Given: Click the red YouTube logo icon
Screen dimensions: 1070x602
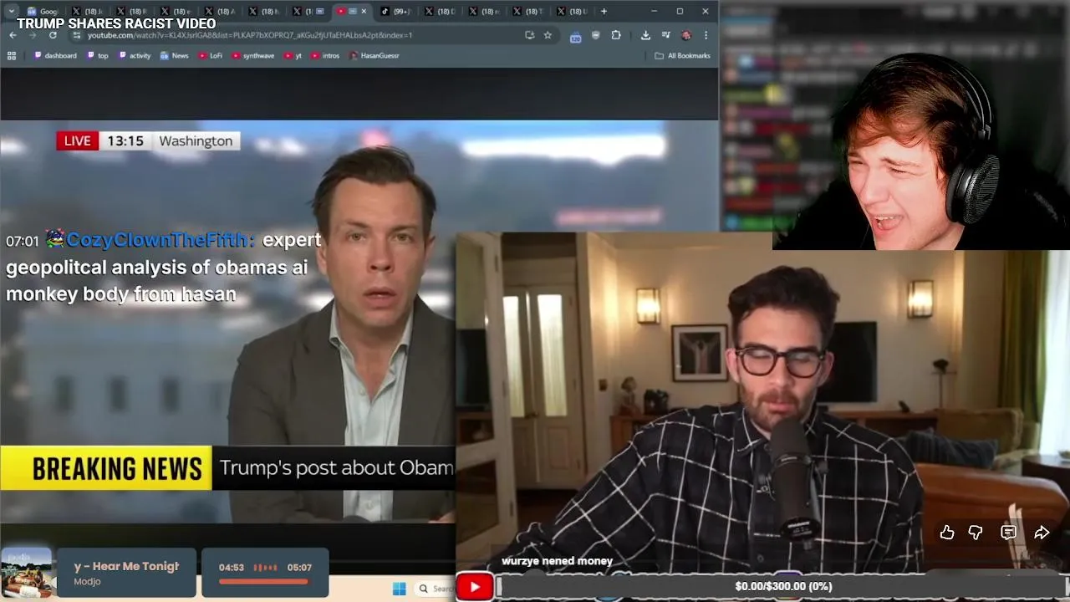Looking at the screenshot, I should coord(474,586).
